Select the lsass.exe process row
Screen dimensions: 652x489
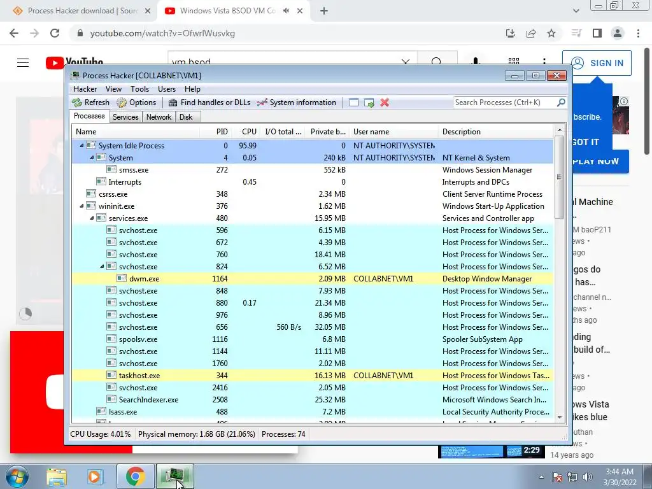[x=313, y=412]
